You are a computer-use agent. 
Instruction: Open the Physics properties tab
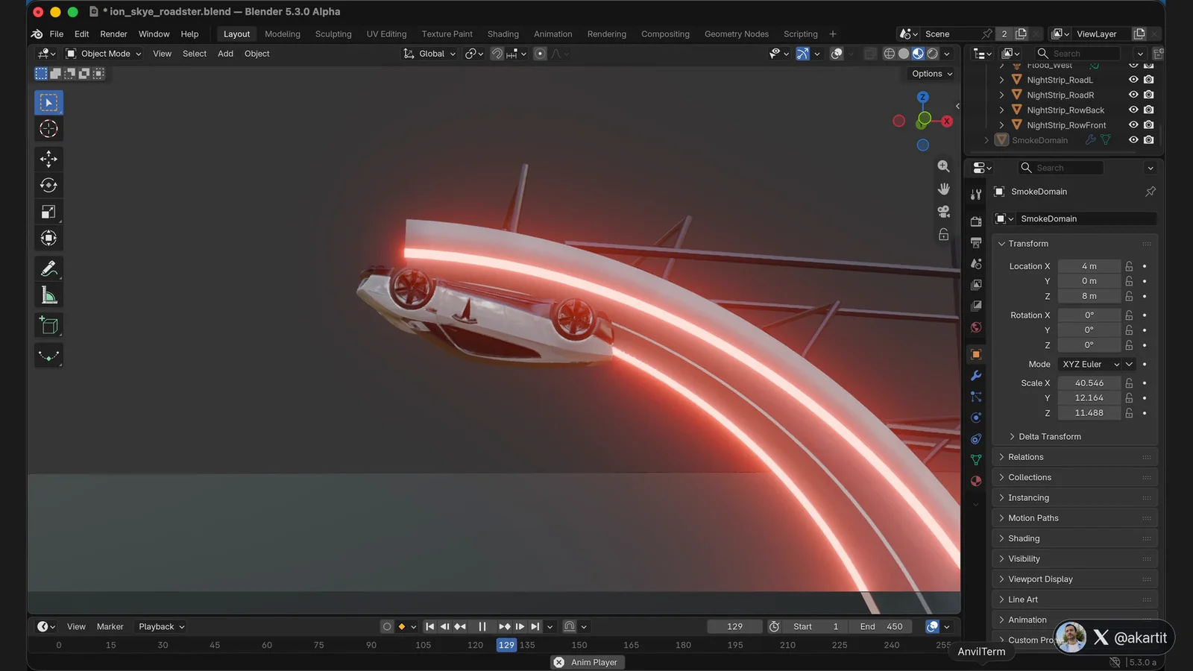tap(975, 418)
